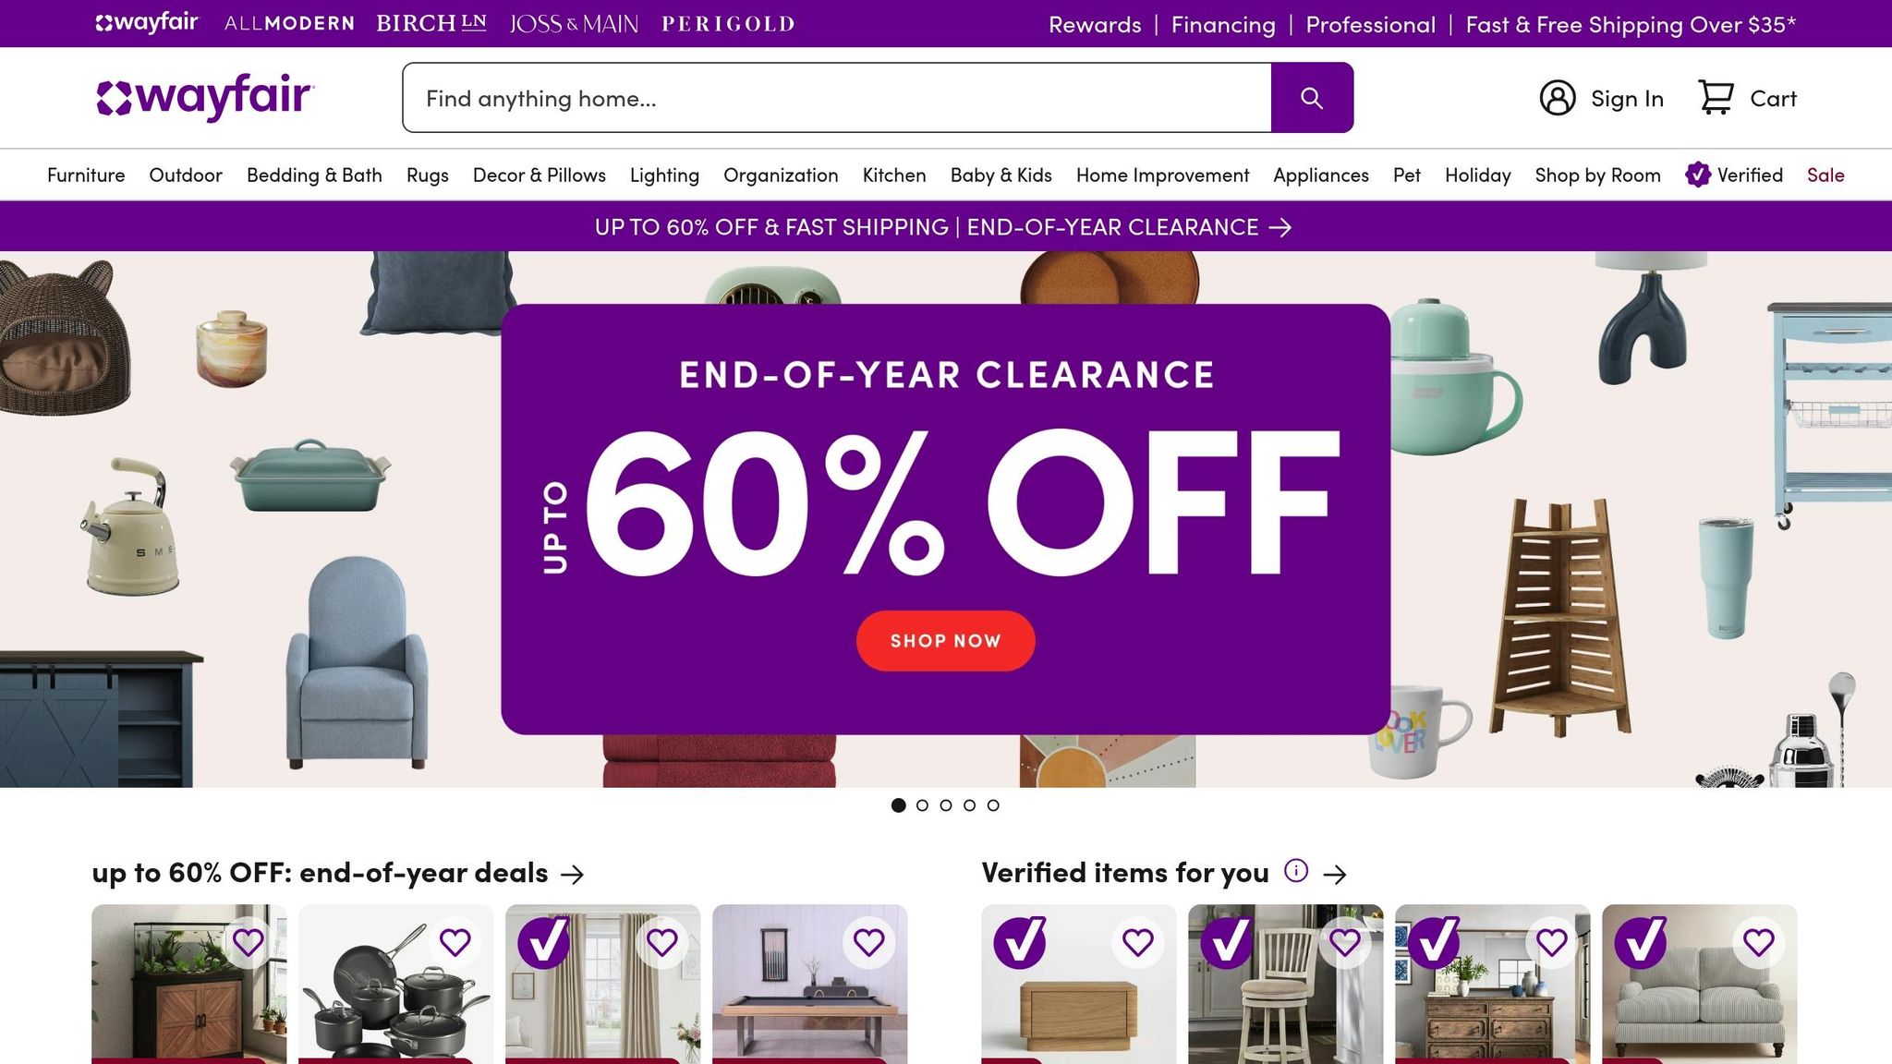Screen dimensions: 1892x1064
Task: Select the third carousel dot indicator
Action: pyautogui.click(x=945, y=805)
